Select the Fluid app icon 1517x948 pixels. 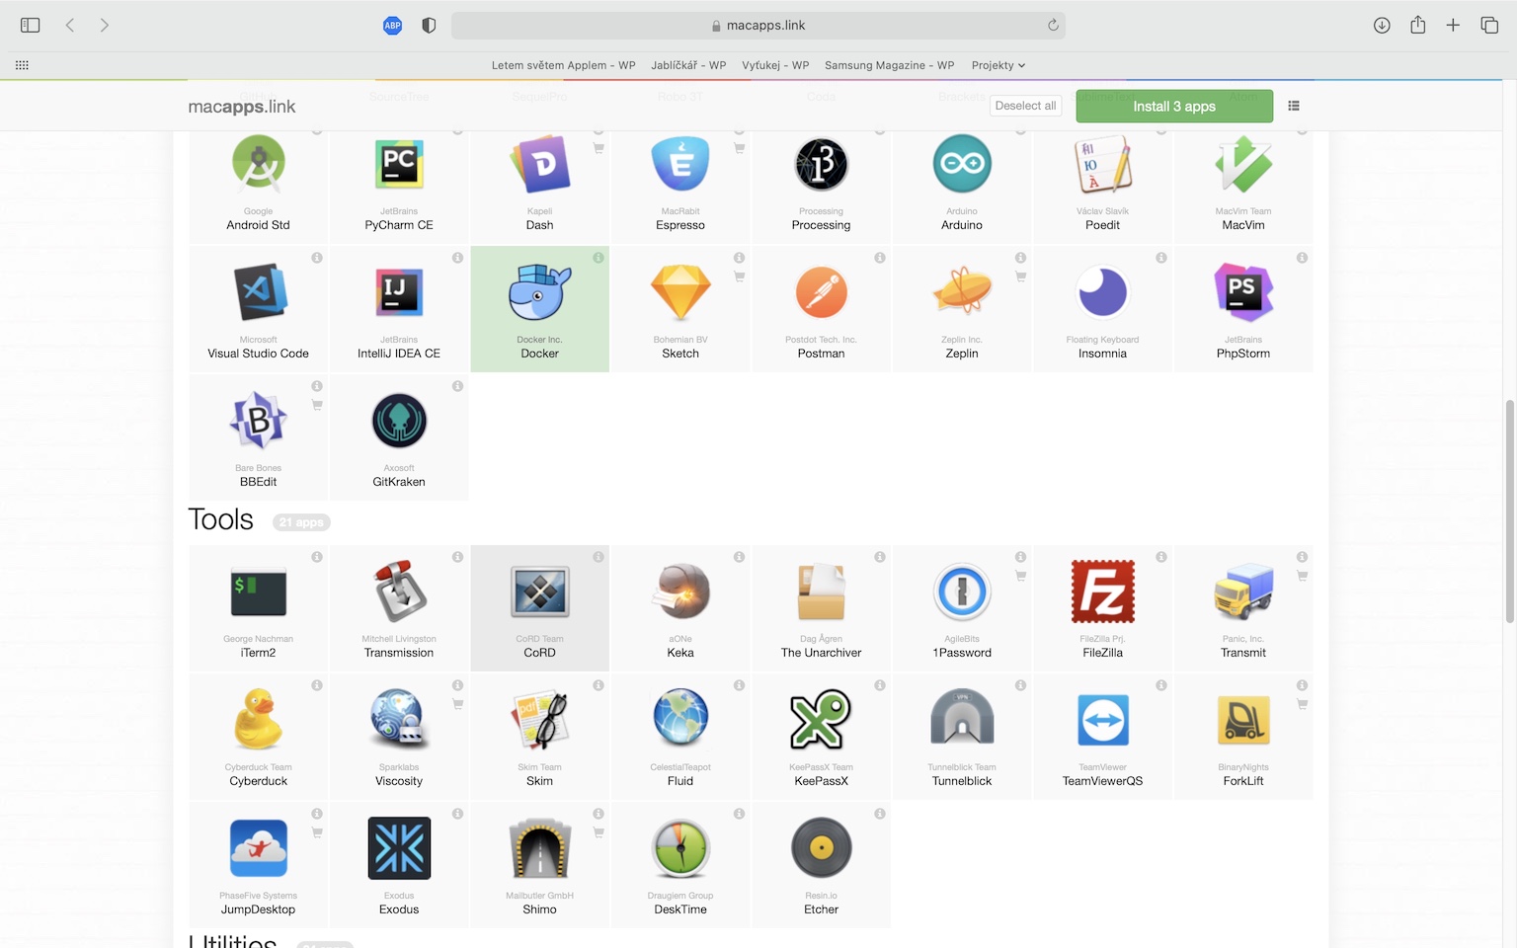(x=680, y=720)
